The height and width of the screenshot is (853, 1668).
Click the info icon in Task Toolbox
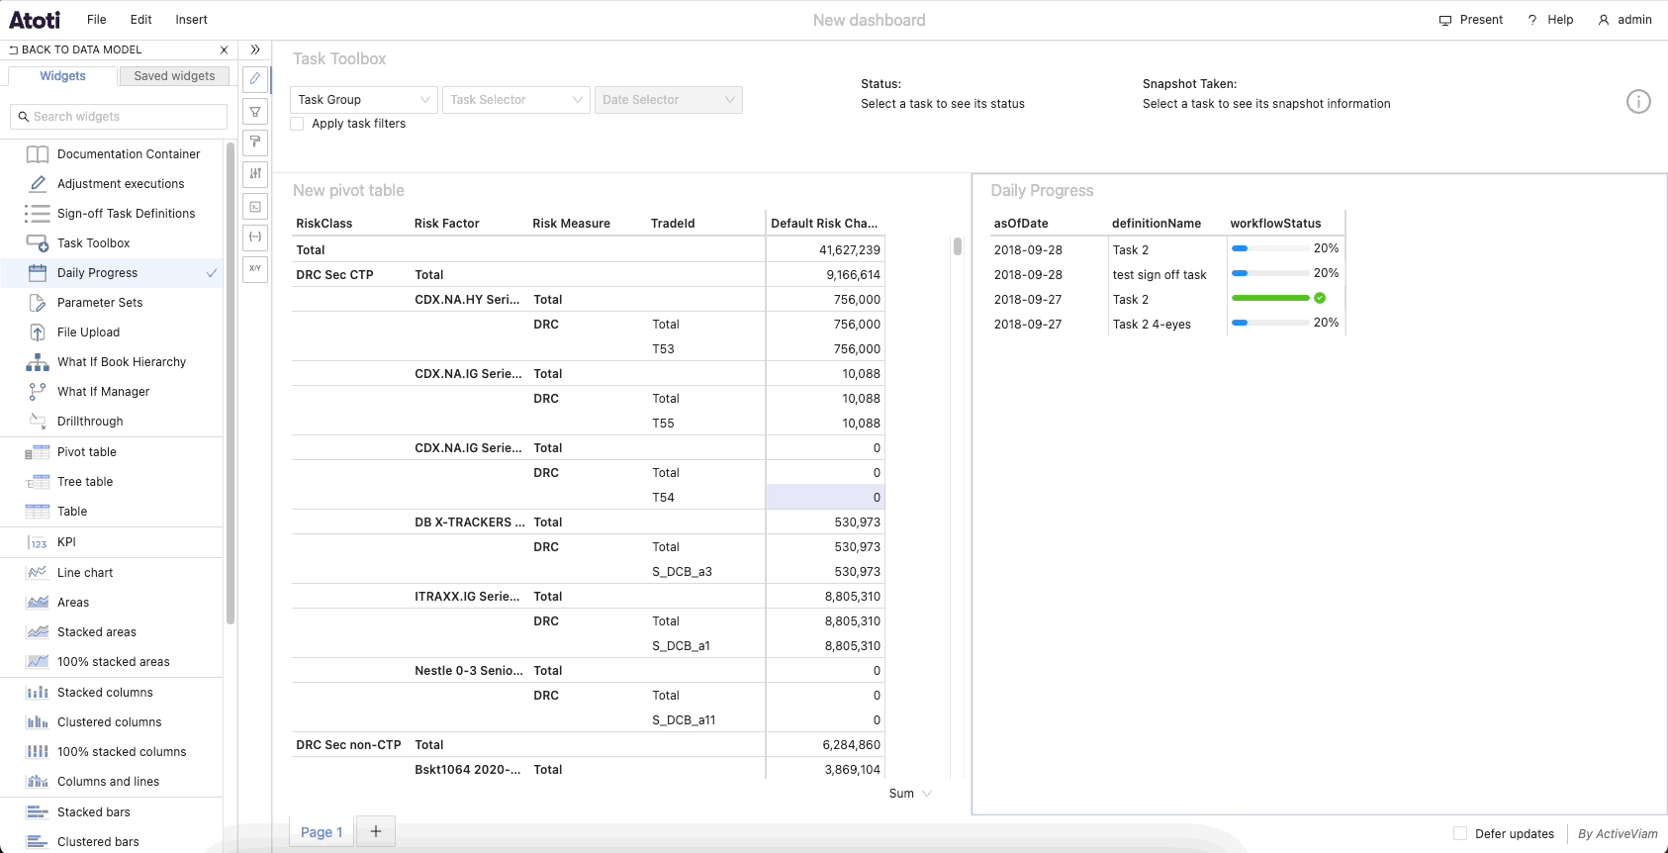[1638, 102]
